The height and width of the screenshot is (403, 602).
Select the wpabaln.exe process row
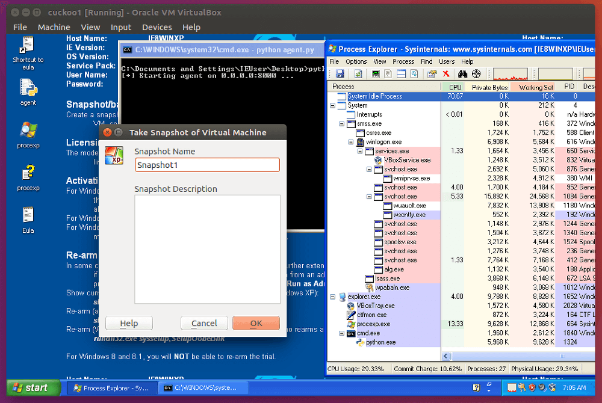[x=462, y=288]
